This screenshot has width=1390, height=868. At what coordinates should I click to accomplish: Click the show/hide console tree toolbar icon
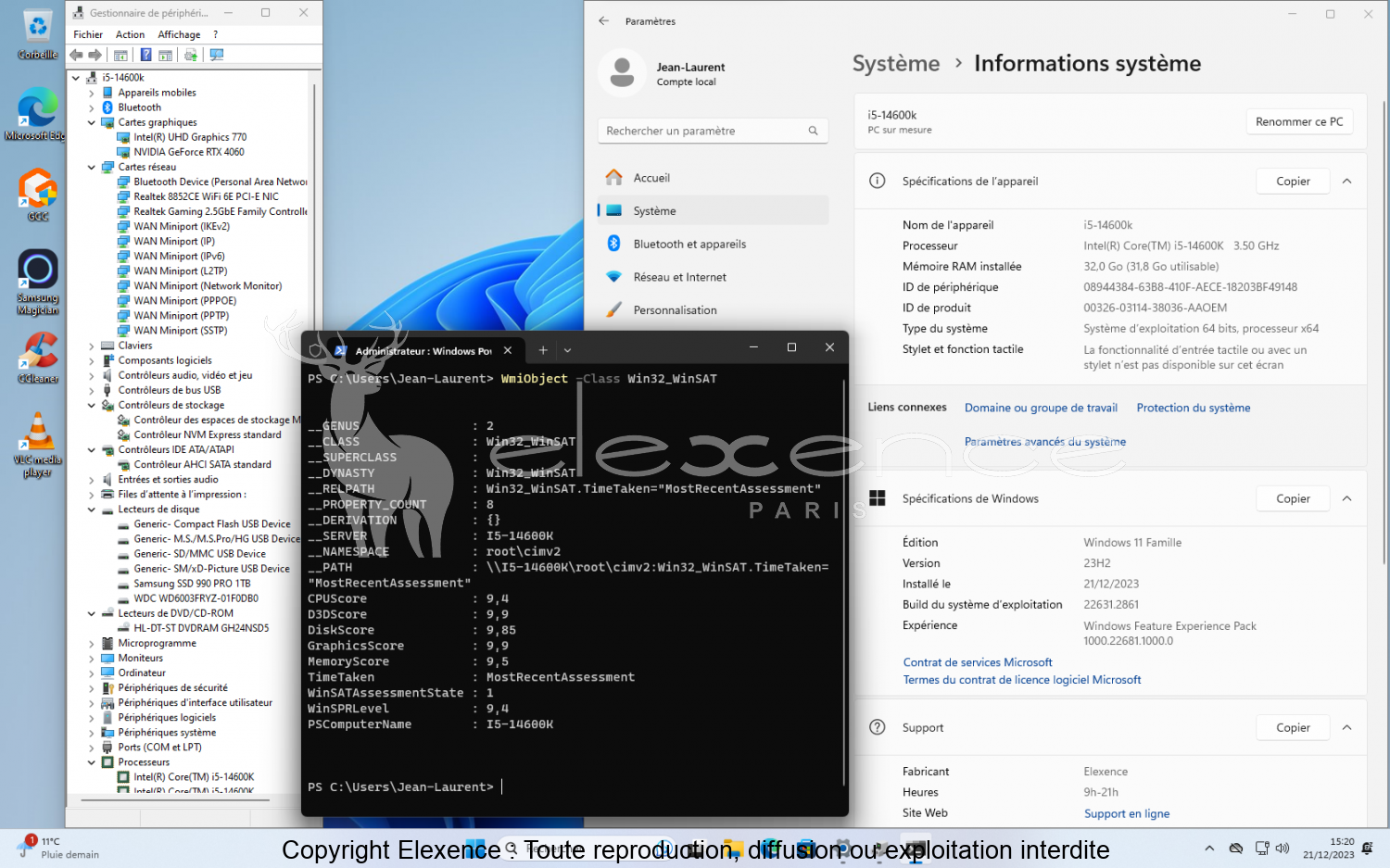pos(120,56)
